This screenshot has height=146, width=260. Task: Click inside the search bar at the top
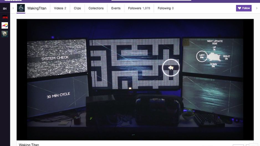[151, 0]
